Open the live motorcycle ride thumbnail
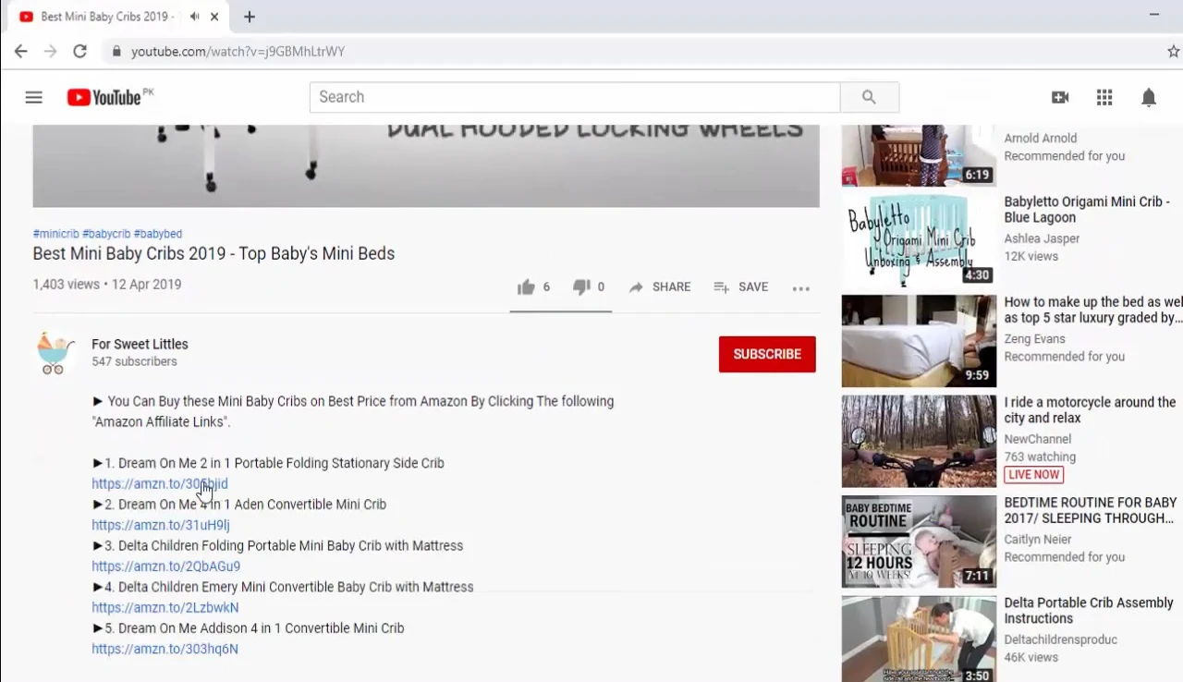The image size is (1183, 682). click(919, 442)
